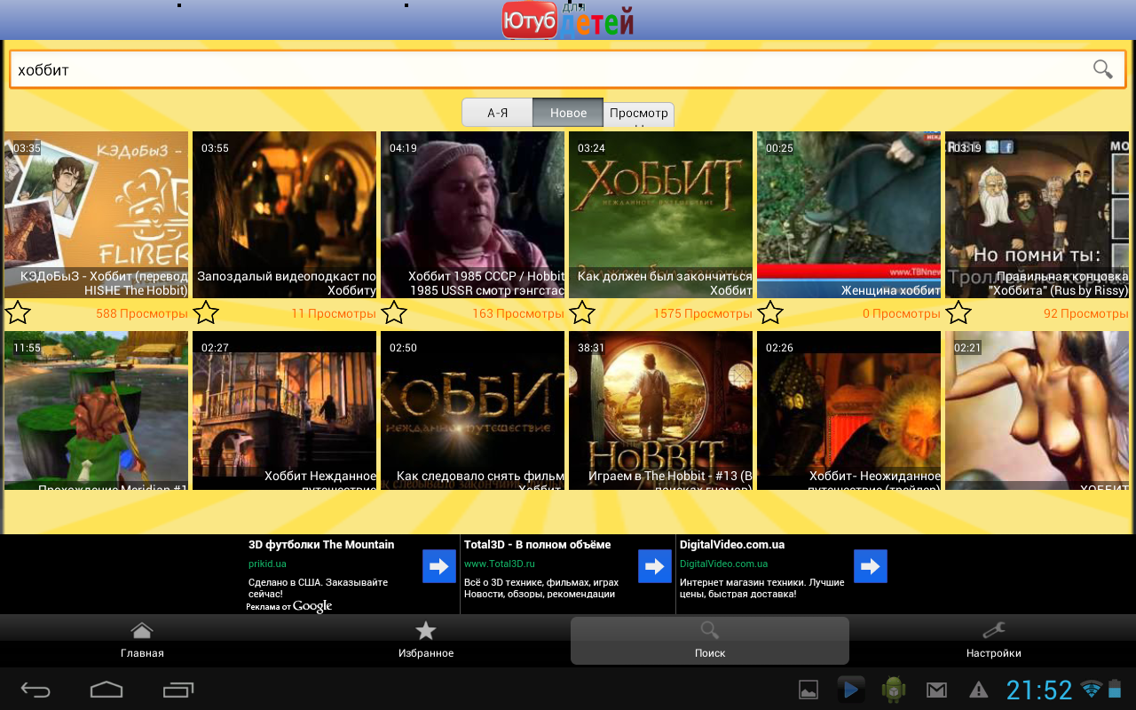Open the Избранное favorites tab
Screen dimensions: 1136x710
pyautogui.click(x=426, y=641)
